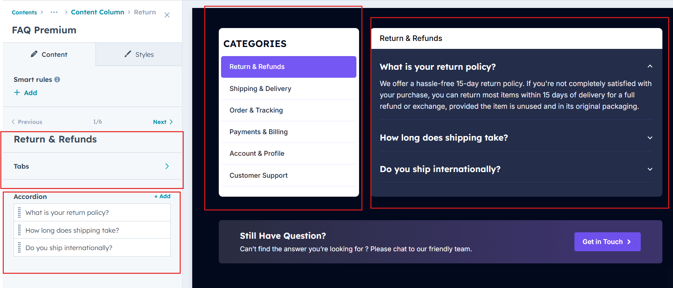Select Payments & Billing category
The height and width of the screenshot is (288, 673).
(x=258, y=132)
